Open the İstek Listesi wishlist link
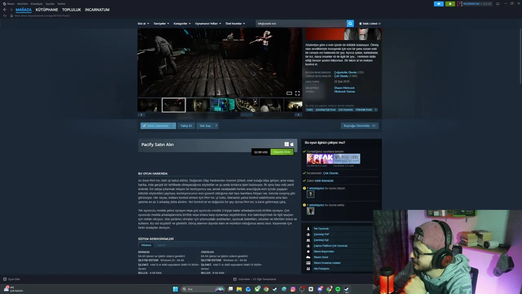The width and height of the screenshot is (522, 294). [370, 24]
